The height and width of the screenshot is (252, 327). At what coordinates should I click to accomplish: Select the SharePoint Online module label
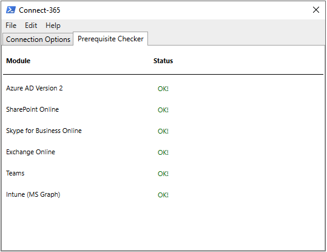point(33,109)
